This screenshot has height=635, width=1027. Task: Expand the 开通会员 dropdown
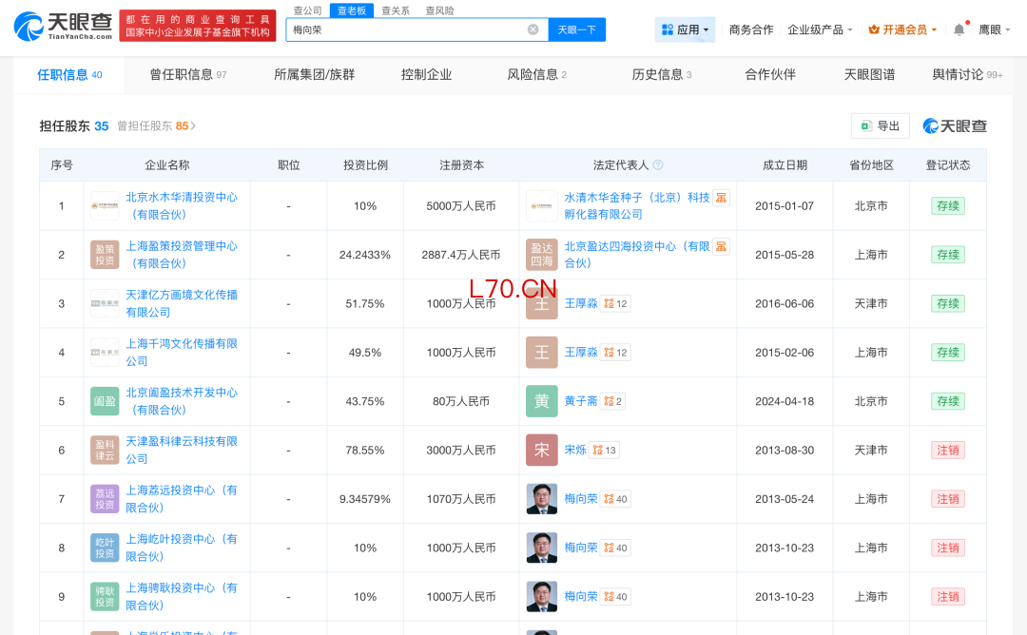point(902,29)
